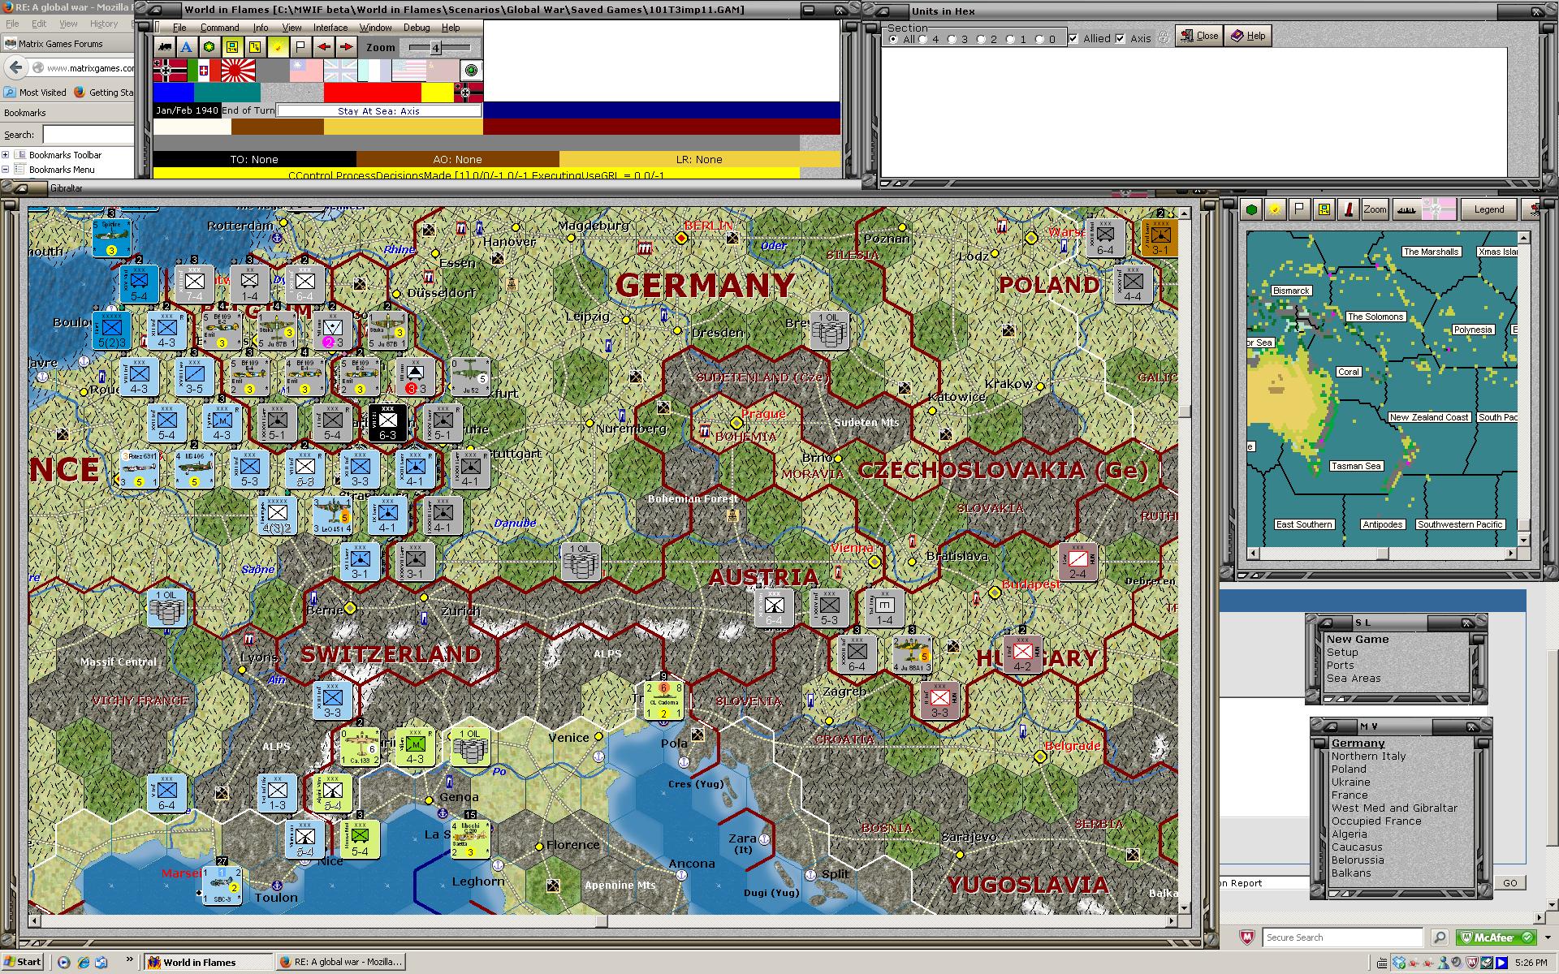Select Northern Italy in the M V list
The height and width of the screenshot is (974, 1559).
point(1368,756)
